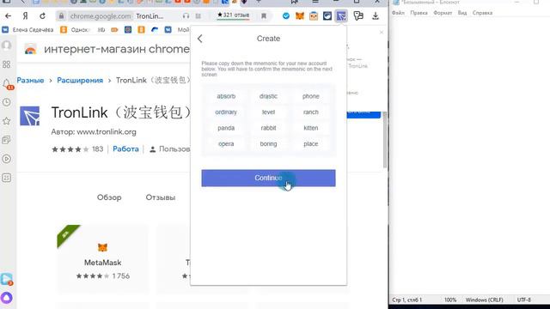Select mnemonic word phone
550x309 pixels.
click(x=311, y=96)
